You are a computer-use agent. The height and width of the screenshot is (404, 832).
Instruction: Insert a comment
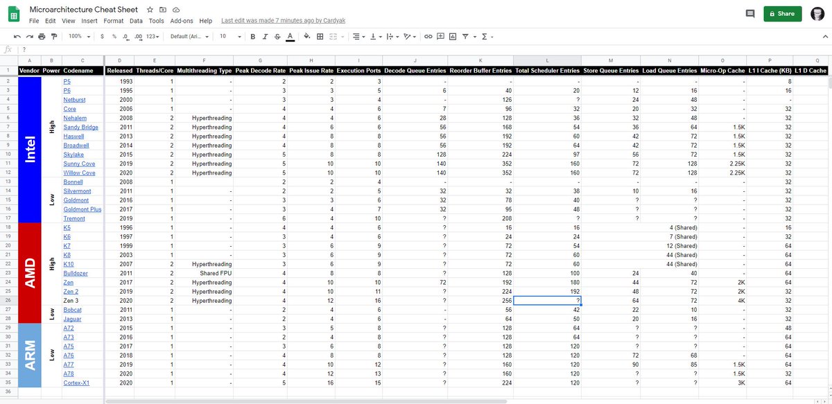(x=440, y=36)
